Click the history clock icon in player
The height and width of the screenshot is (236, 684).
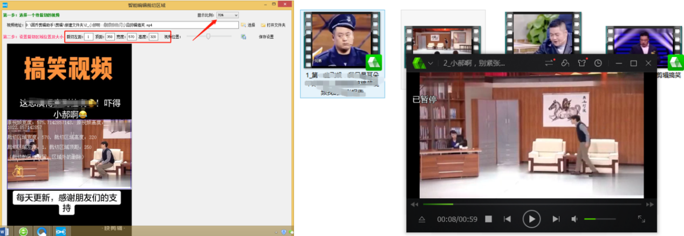coord(598,63)
